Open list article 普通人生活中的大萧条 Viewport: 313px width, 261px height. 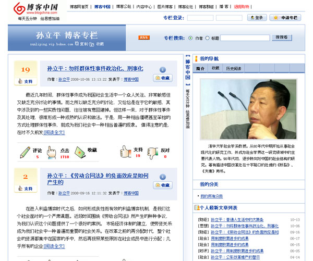[x=237, y=220]
